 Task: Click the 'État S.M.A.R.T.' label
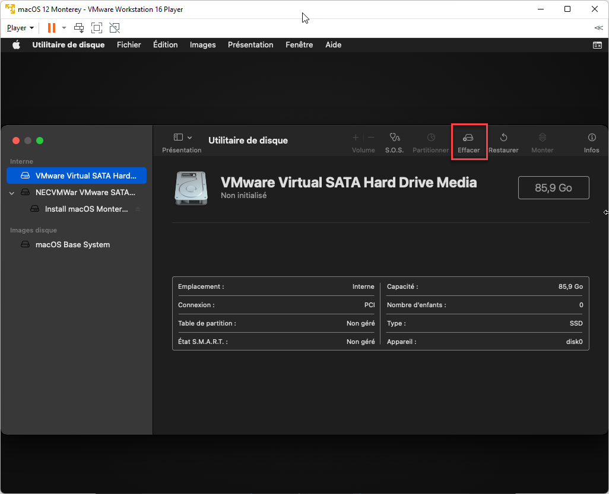pyautogui.click(x=203, y=342)
